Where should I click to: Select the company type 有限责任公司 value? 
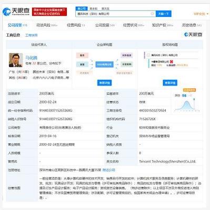click(x=60, y=128)
